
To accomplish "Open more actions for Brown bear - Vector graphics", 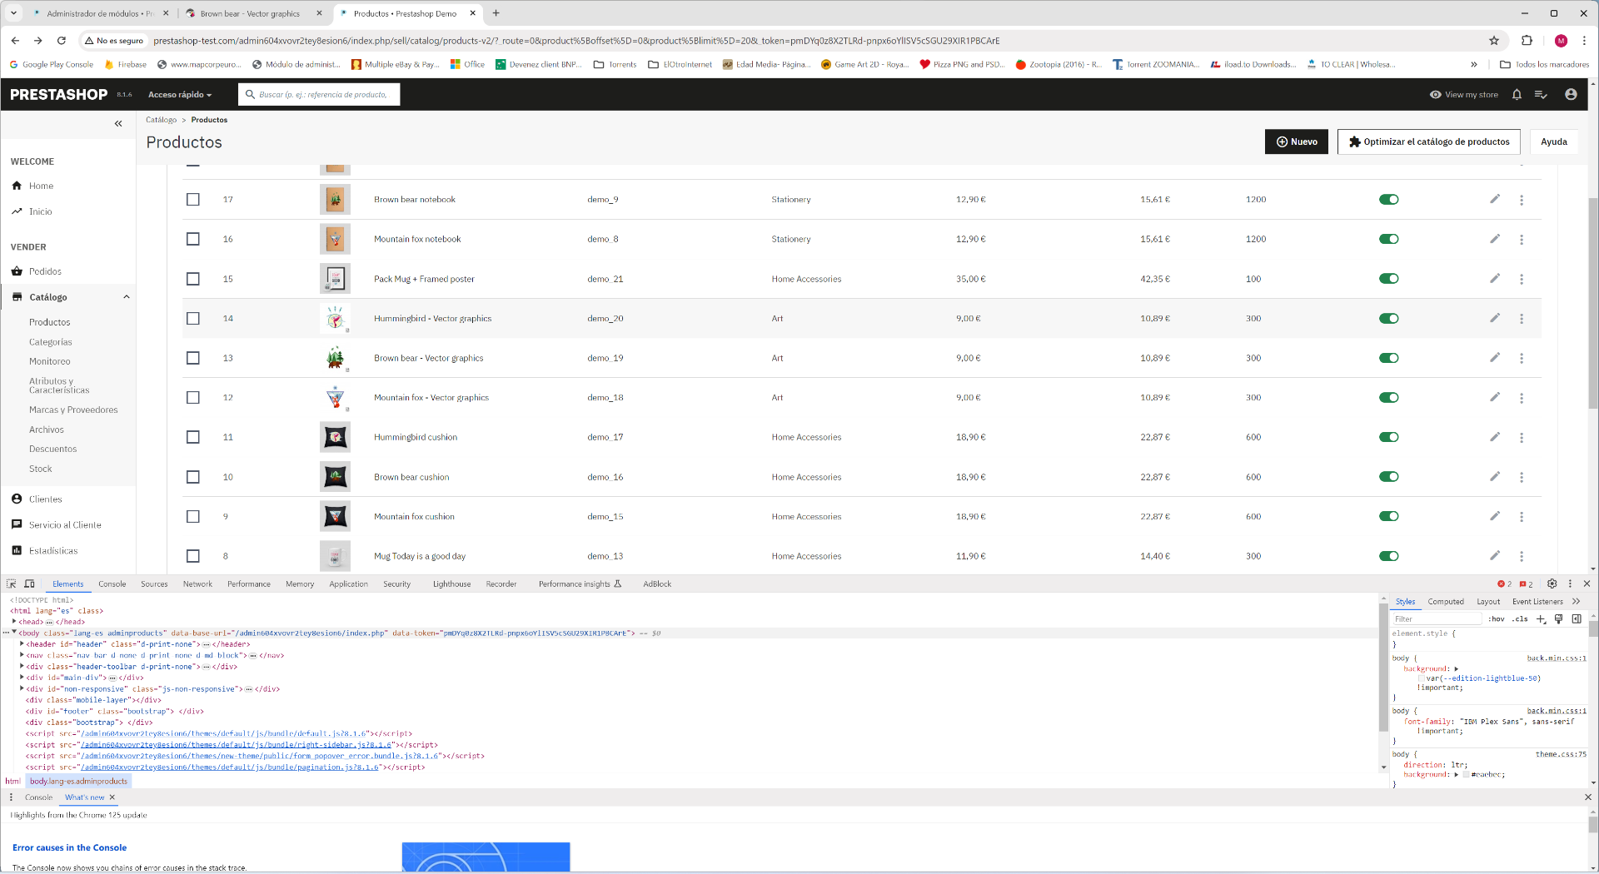I will [x=1522, y=358].
